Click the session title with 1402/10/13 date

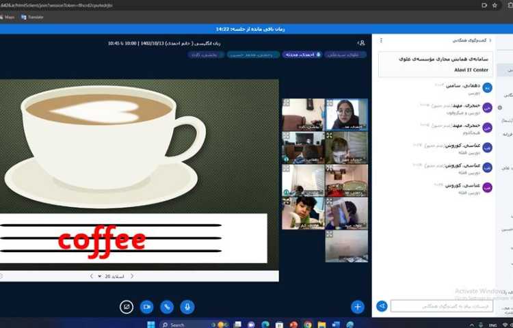[x=164, y=43]
